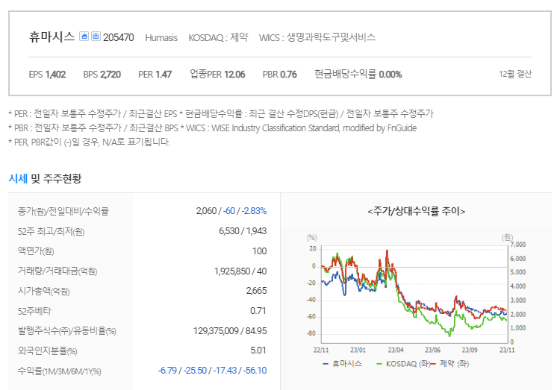The height and width of the screenshot is (390, 560).
Task: Click the 52주 최고/최저(원) row label
Action: (51, 232)
